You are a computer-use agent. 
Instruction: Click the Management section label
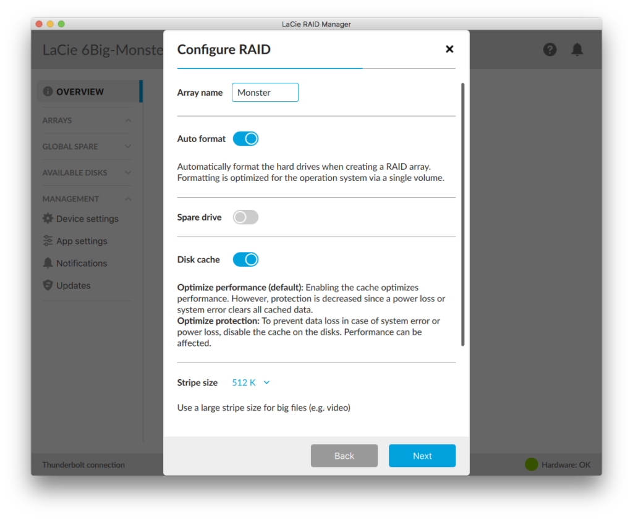pos(70,199)
